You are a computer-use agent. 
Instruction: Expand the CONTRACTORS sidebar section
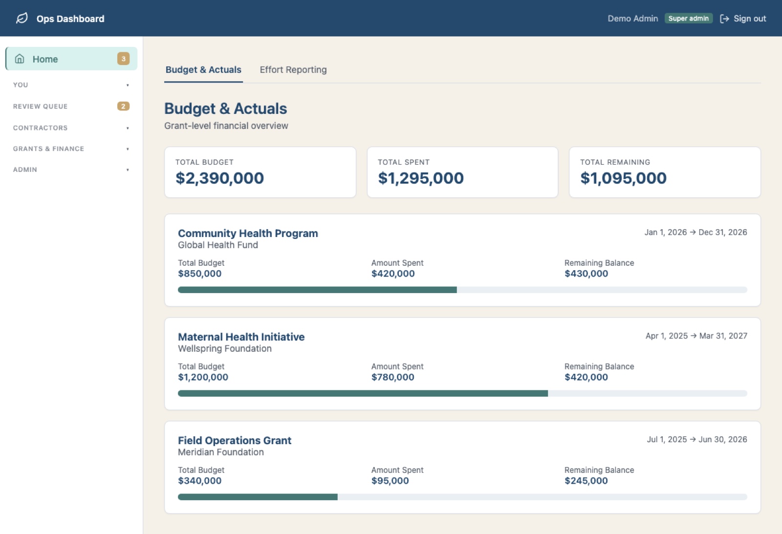point(71,128)
